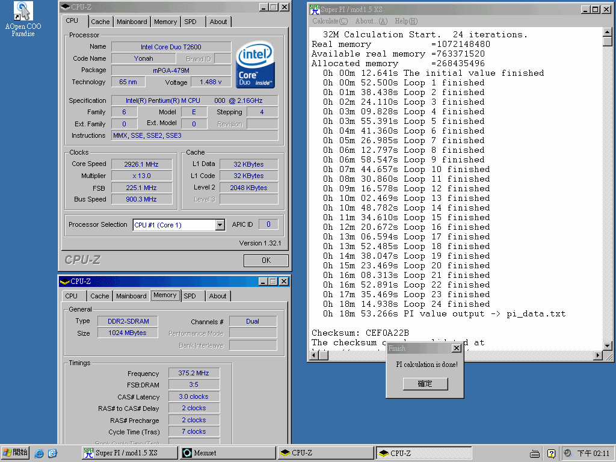616x462 pixels.
Task: Expand the Processor Selection dropdown
Action: tap(220, 225)
